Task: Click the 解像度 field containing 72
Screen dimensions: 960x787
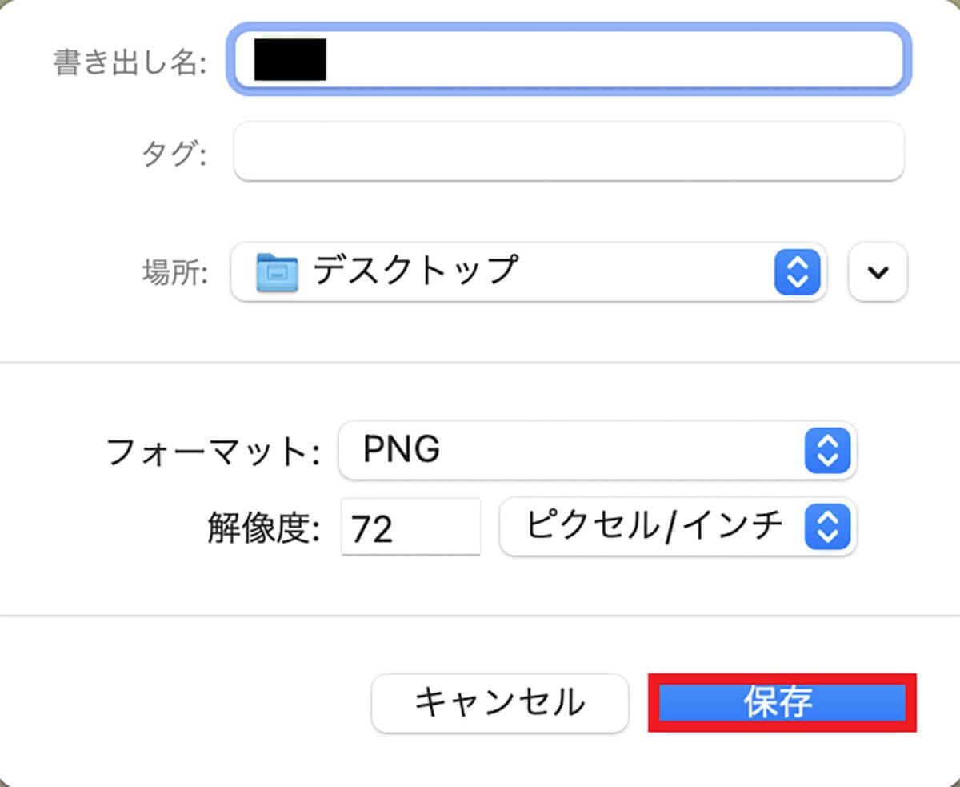Action: [x=410, y=527]
